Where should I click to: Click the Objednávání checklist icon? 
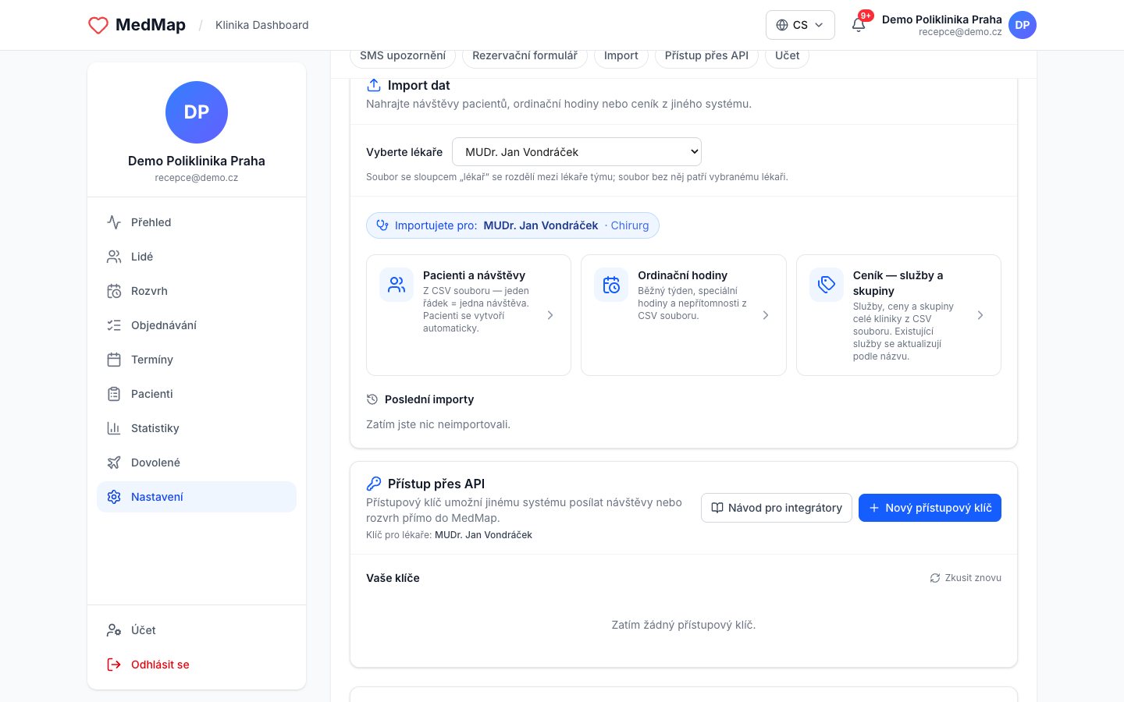(114, 325)
